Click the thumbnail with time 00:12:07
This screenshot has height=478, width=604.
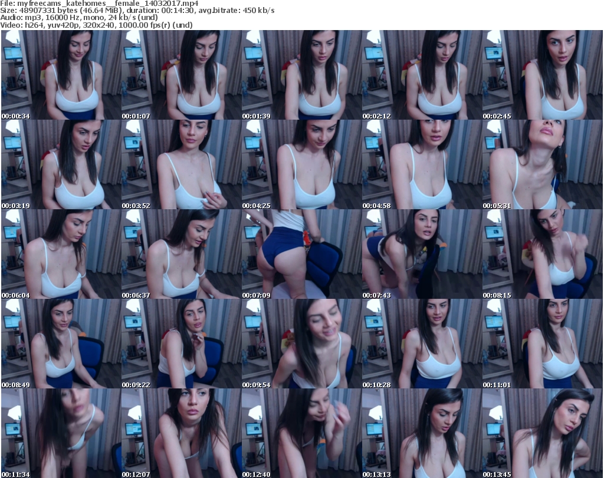(x=182, y=433)
